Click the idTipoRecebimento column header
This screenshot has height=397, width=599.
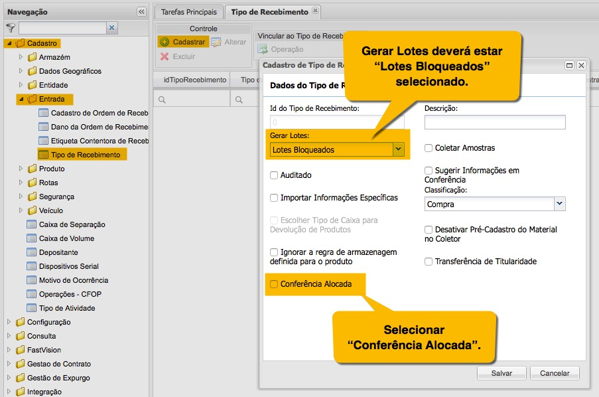[195, 80]
